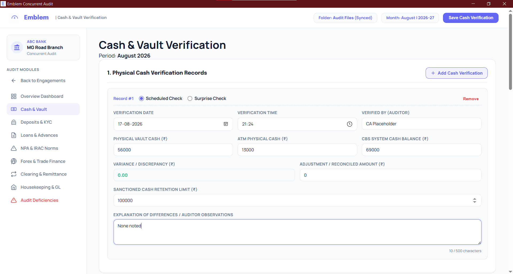Click the Variance / Discrepancy value field

204,175
